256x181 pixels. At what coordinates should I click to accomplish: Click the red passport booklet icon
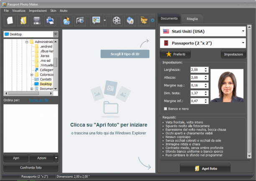pos(166,43)
